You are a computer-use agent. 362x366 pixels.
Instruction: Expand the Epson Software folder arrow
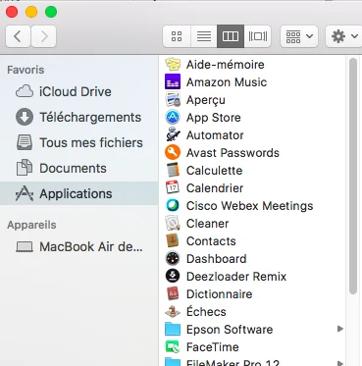point(340,329)
